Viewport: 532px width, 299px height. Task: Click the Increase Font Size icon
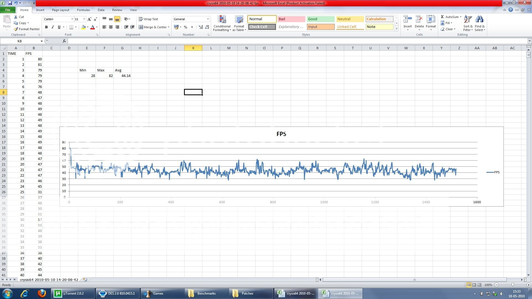coord(89,19)
